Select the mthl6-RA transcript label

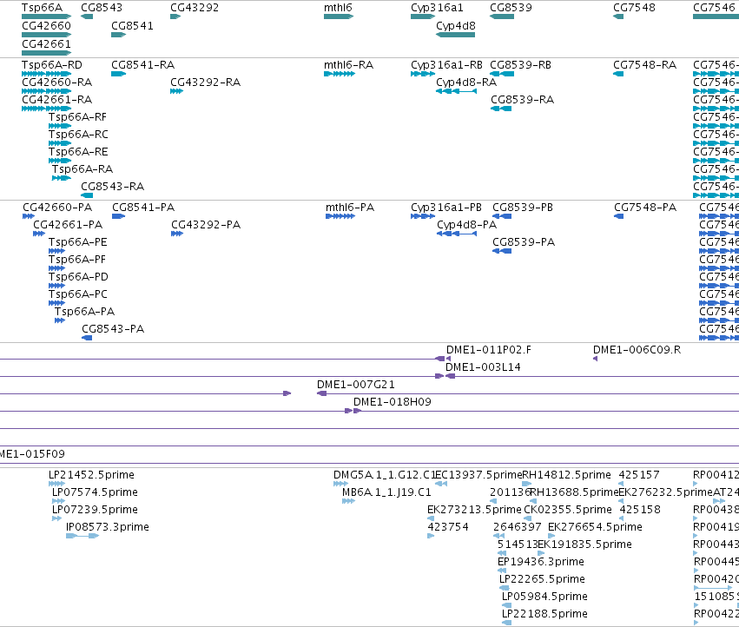point(349,64)
